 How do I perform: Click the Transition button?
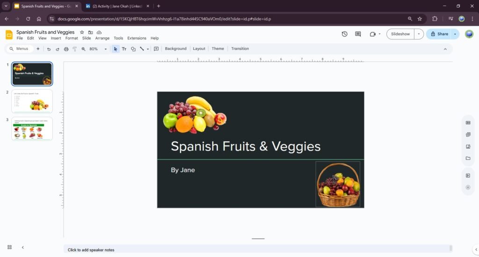tap(240, 49)
